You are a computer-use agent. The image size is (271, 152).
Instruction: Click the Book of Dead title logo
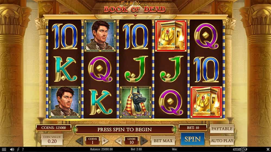coord(135,7)
